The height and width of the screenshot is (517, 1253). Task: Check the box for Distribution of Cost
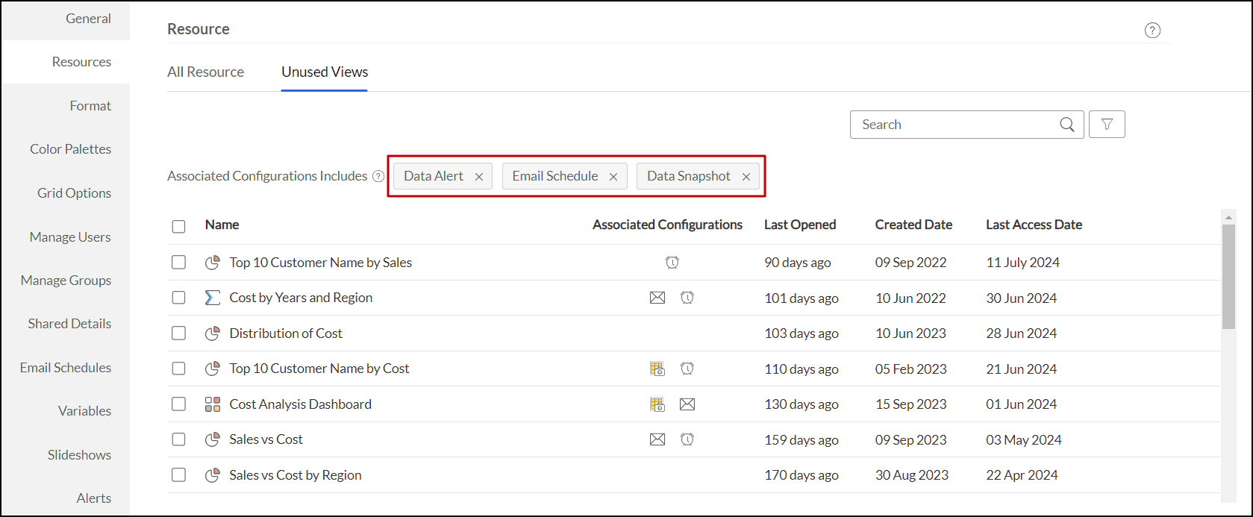178,333
